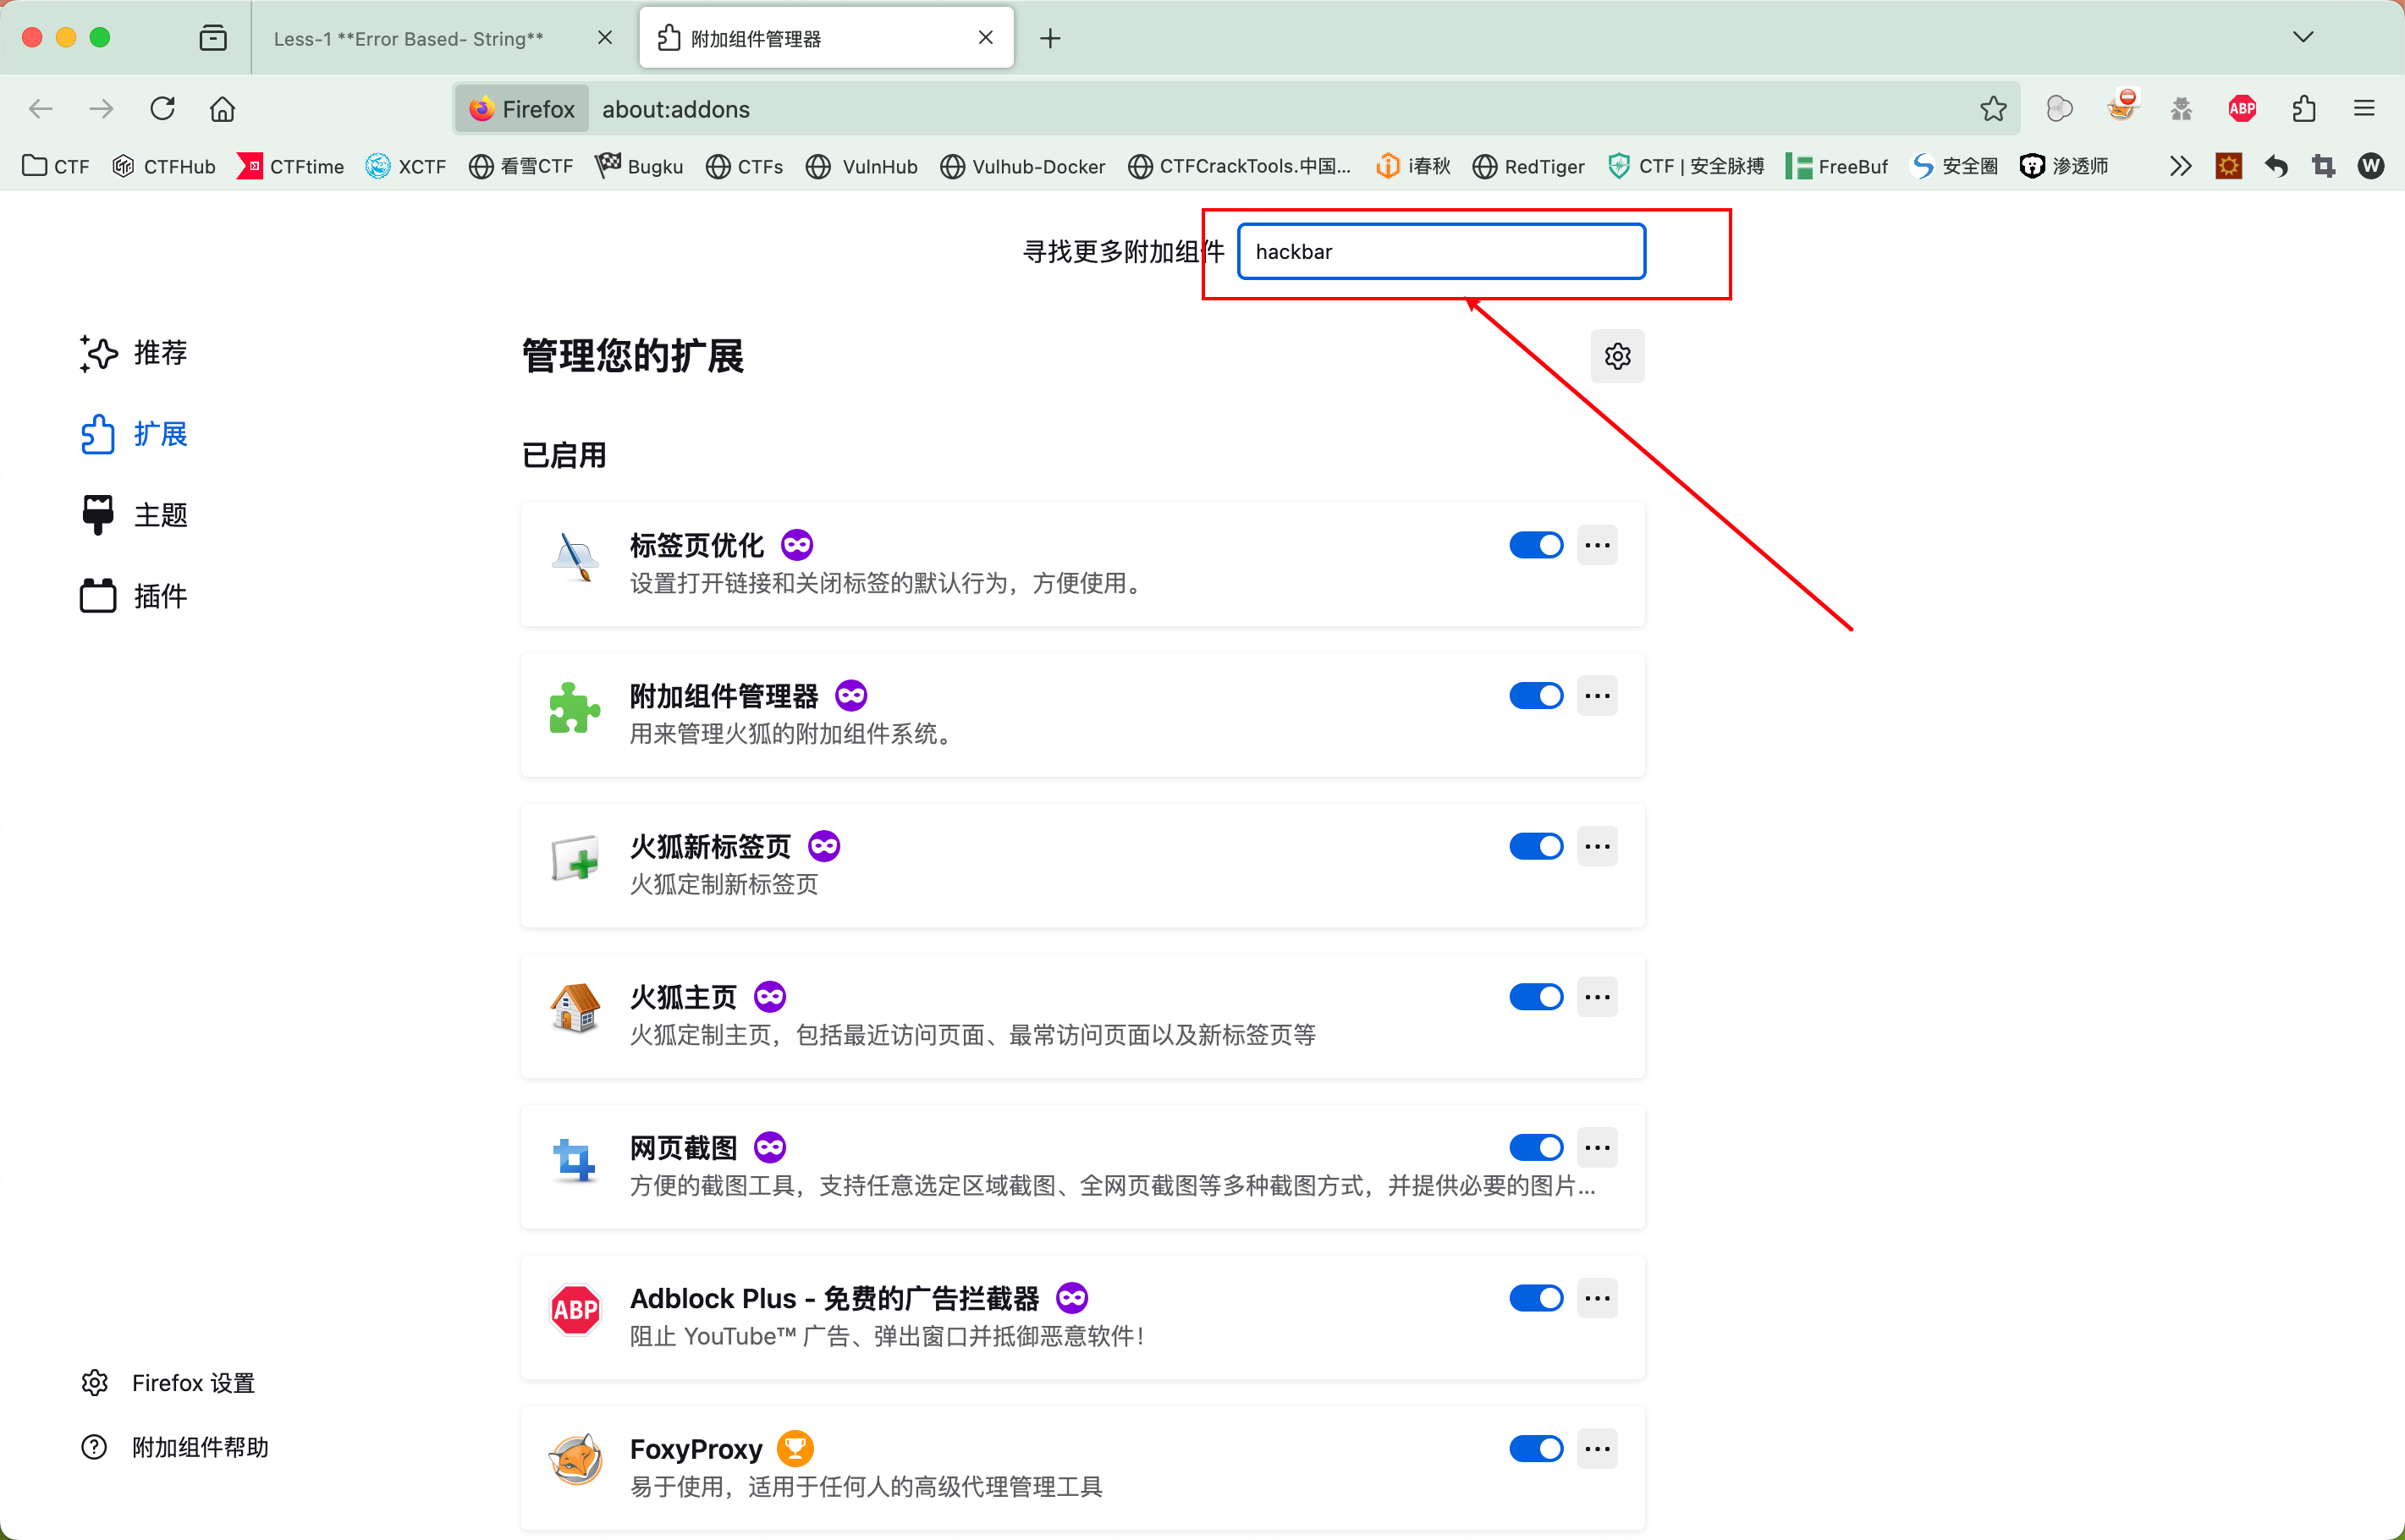
Task: Click the trophy badge beside FoxyProxy
Action: click(x=795, y=1448)
